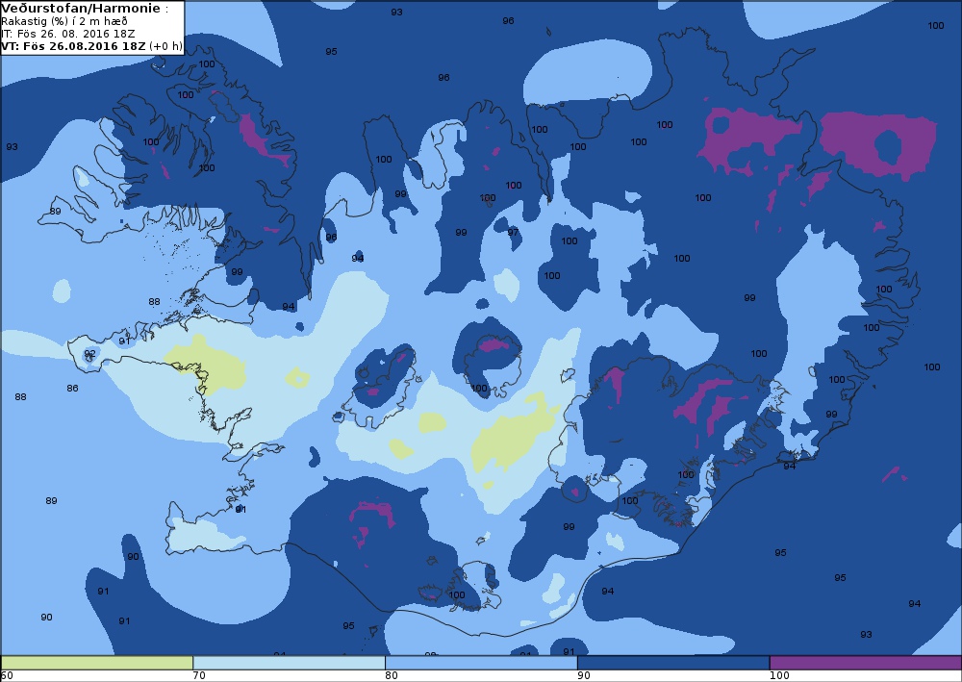
Task: Click the medium blue 80–90 legend swatch
Action: (x=481, y=663)
